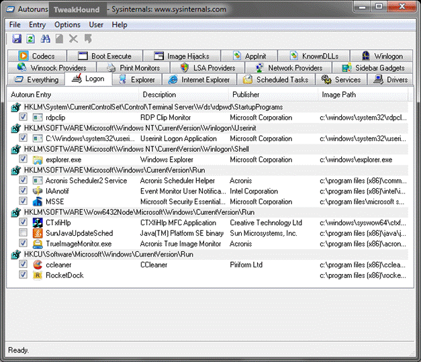
Task: Click registry icon of Winlogon\Userinit key
Action: pos(16,128)
